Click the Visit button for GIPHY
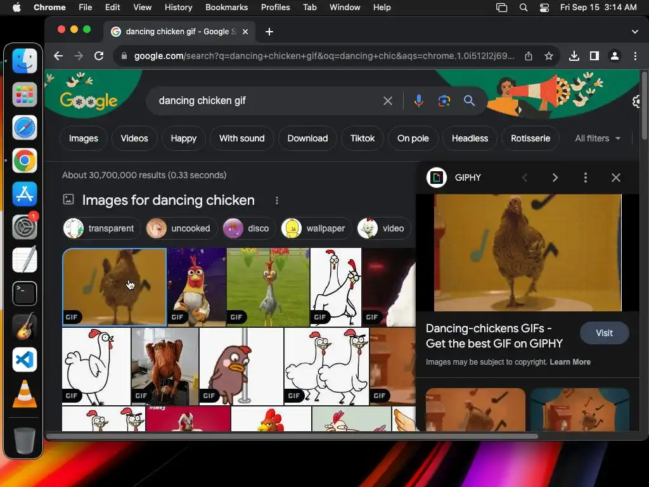 [x=604, y=333]
